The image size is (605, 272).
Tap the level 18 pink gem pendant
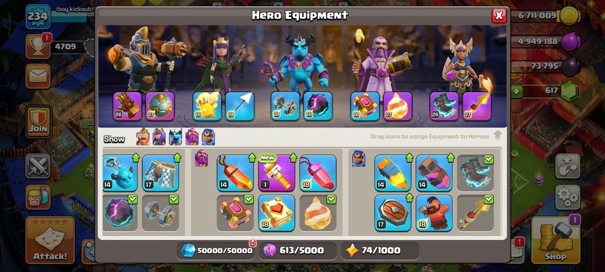pyautogui.click(x=318, y=173)
